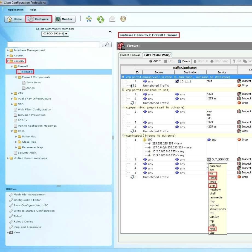
Task: Click the envelope feedback icon
Action: pyautogui.click(x=112, y=19)
